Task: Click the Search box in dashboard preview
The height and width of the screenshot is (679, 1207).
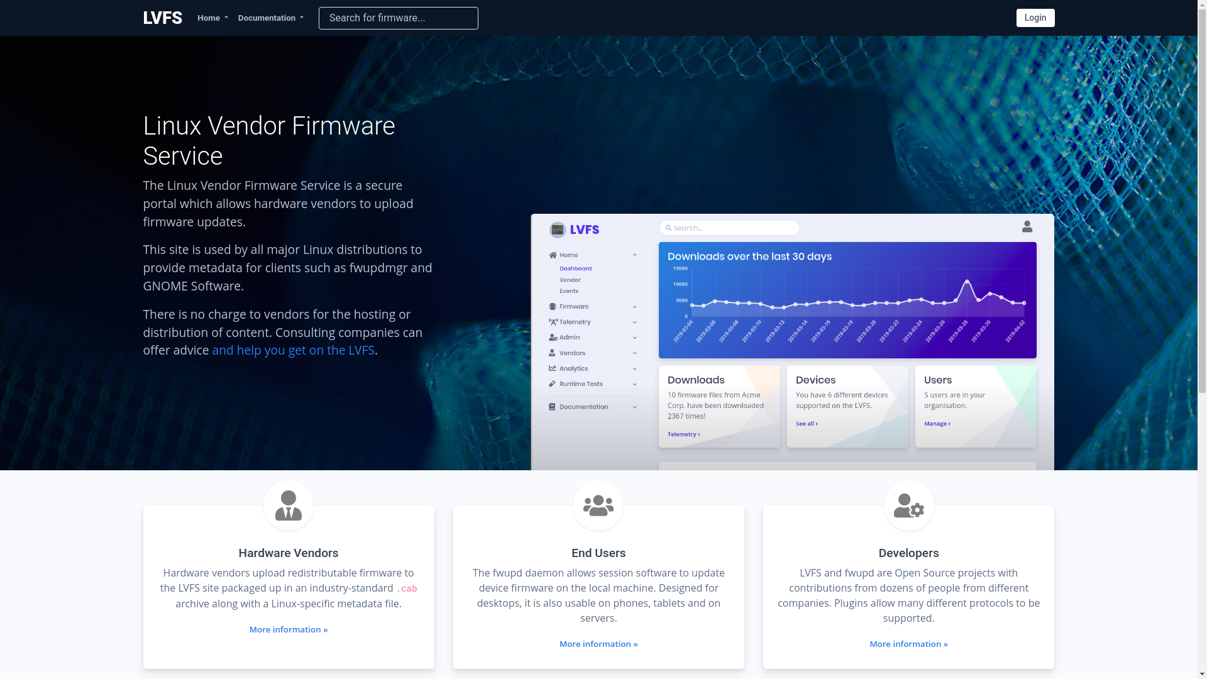Action: click(x=729, y=228)
